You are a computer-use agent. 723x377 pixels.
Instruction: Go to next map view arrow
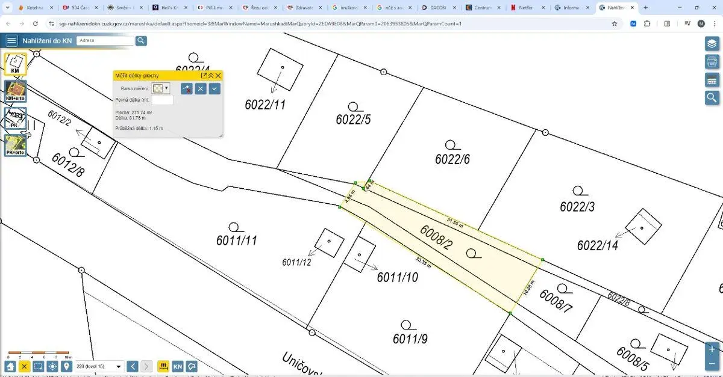tap(147, 366)
